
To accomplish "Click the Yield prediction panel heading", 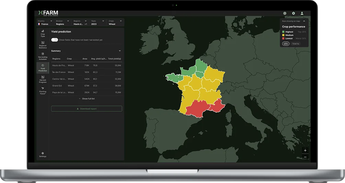I will [x=61, y=32].
